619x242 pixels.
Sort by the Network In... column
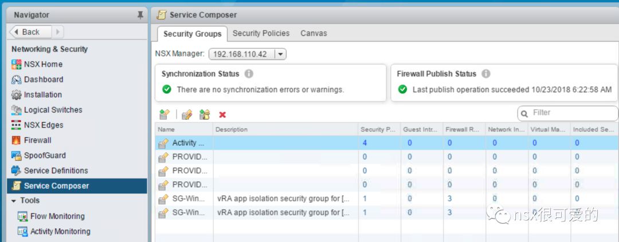(507, 129)
